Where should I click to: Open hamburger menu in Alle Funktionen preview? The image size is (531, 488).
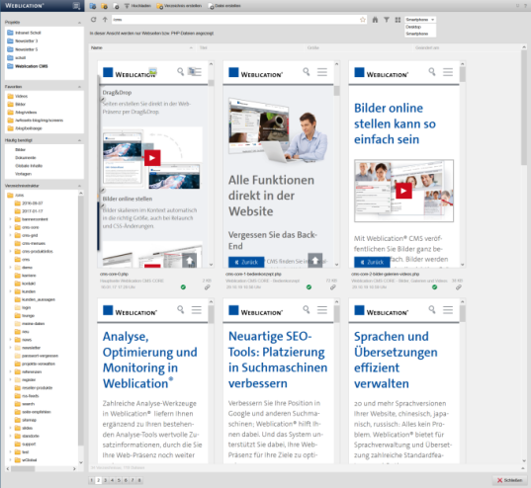coord(322,72)
